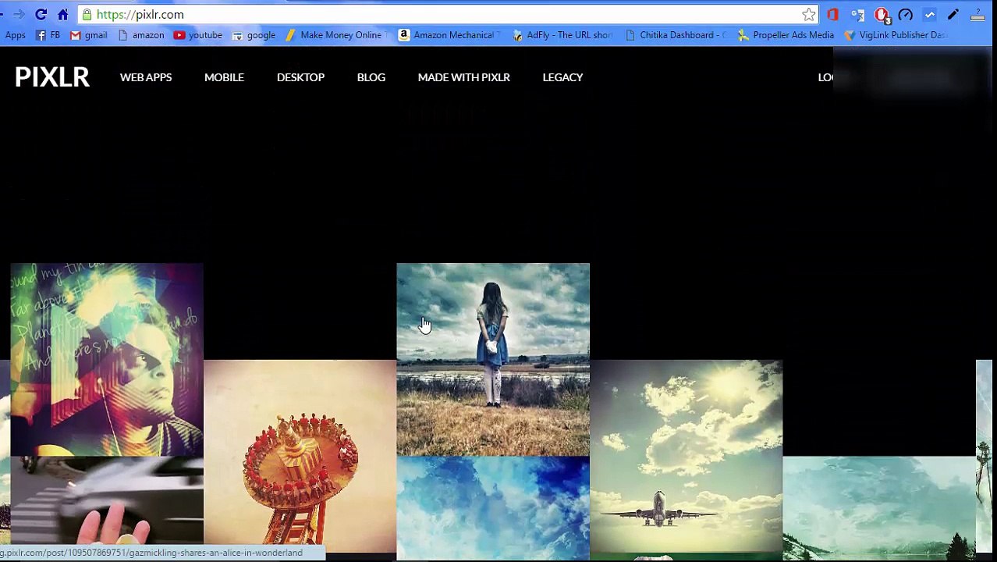This screenshot has height=562, width=997.
Task: Open the LEGACY menu item
Action: [562, 77]
